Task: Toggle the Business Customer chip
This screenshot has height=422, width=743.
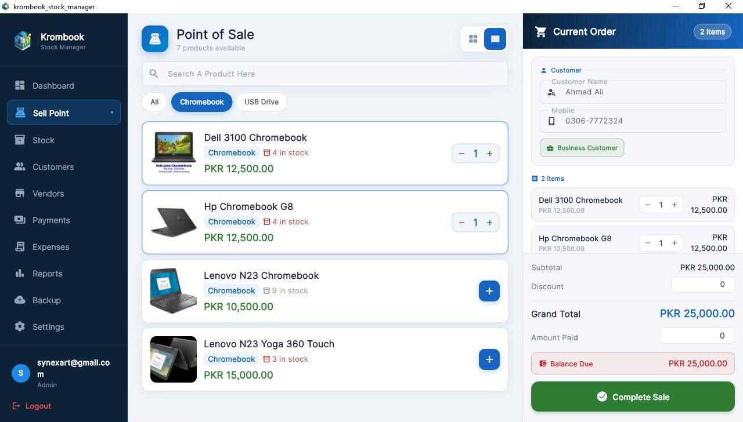Action: pos(582,148)
